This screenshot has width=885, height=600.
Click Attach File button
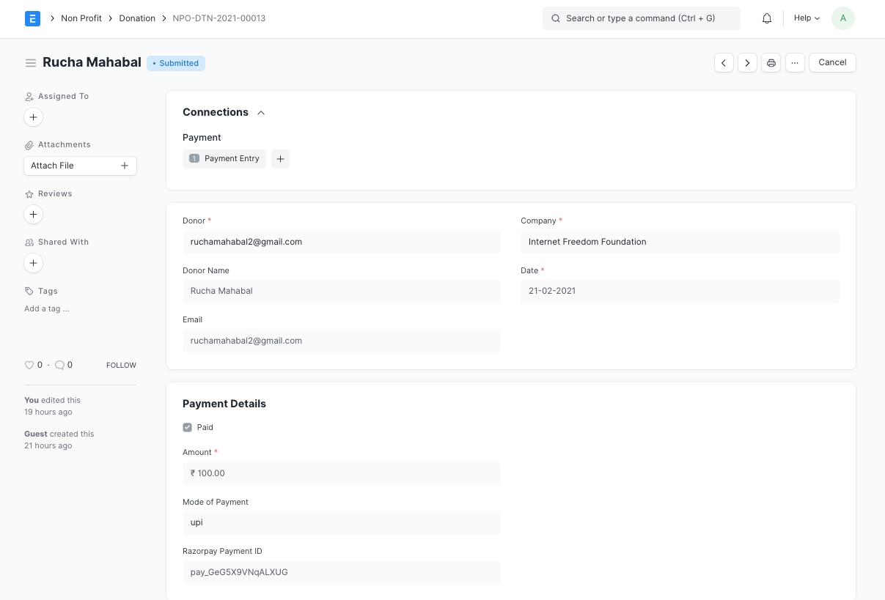click(80, 166)
